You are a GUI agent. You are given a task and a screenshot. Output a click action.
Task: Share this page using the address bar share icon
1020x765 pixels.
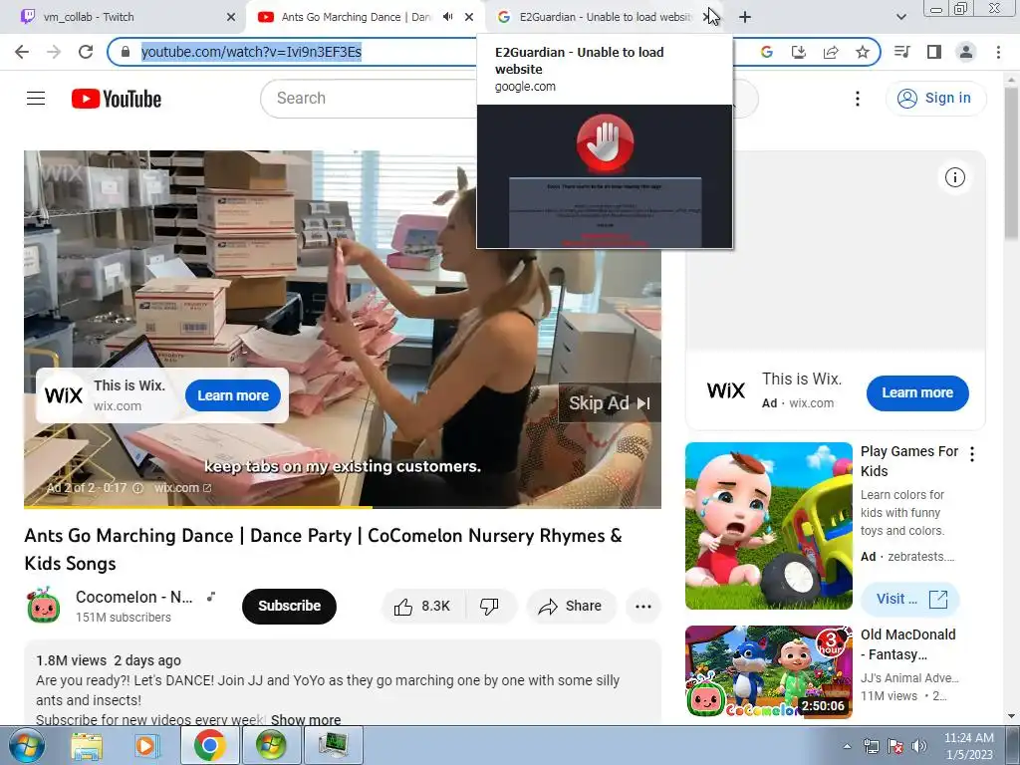coord(831,52)
